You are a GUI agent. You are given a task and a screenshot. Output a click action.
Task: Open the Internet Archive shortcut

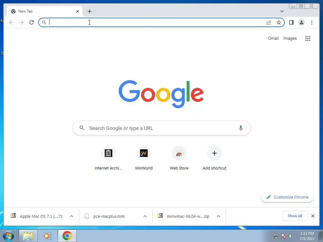coord(109,158)
